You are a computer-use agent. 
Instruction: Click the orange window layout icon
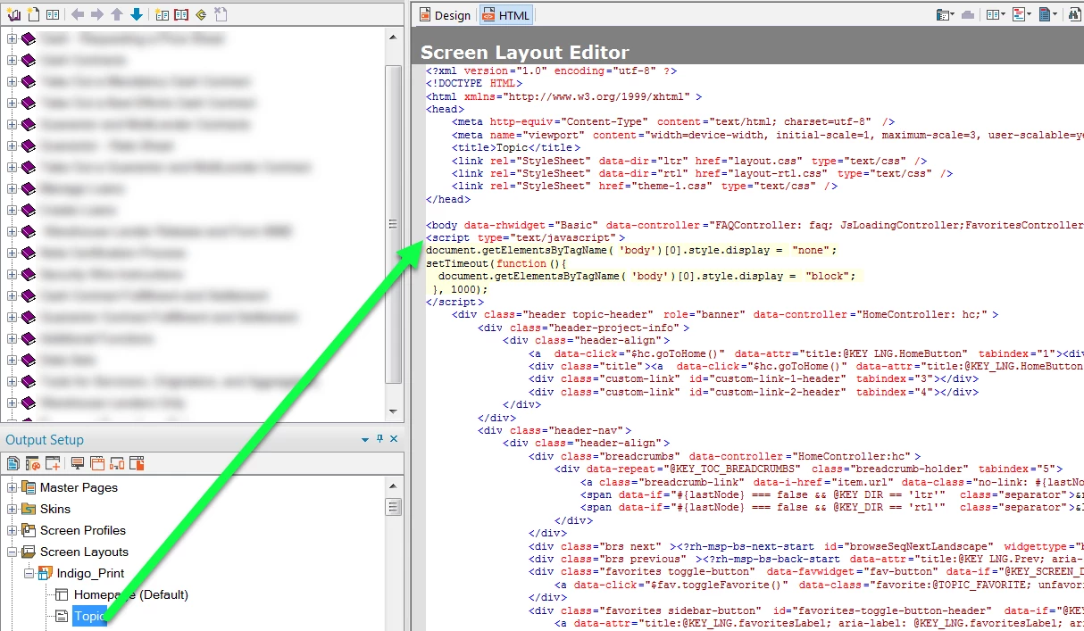coord(97,463)
